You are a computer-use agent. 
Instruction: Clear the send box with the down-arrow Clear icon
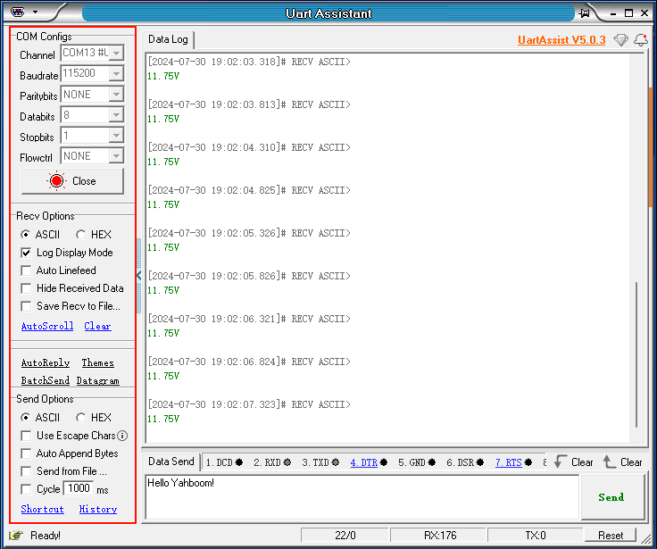pos(561,462)
